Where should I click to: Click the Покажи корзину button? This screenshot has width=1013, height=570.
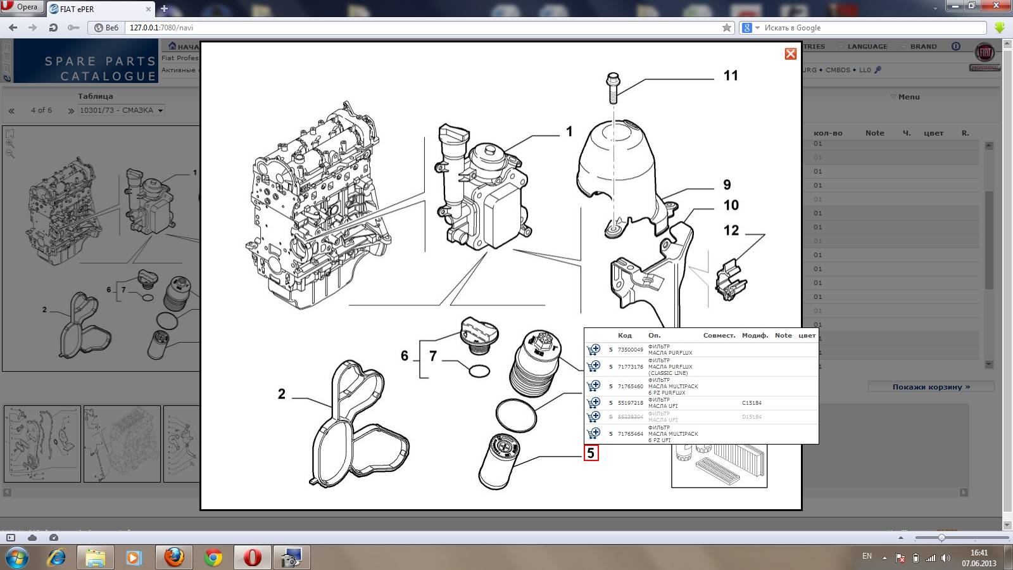coord(931,387)
